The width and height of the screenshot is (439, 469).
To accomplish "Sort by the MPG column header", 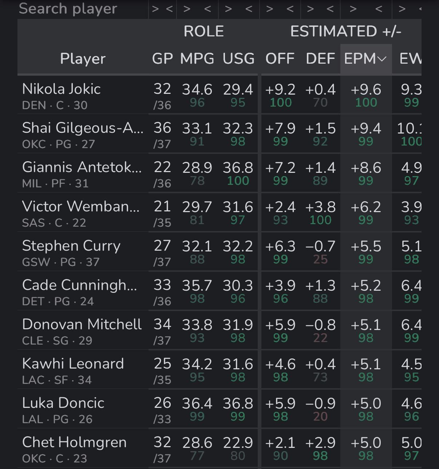I will 197,59.
